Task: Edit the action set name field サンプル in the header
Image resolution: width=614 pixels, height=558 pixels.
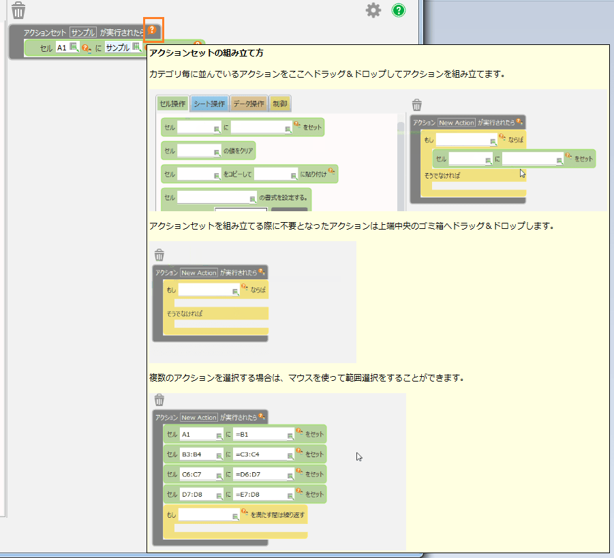Action: (x=83, y=32)
